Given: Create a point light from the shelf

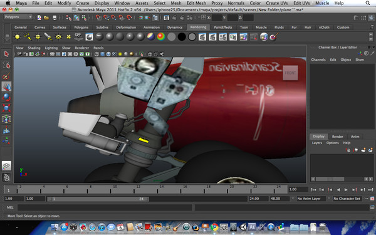Looking at the screenshot, I should pos(18,37).
